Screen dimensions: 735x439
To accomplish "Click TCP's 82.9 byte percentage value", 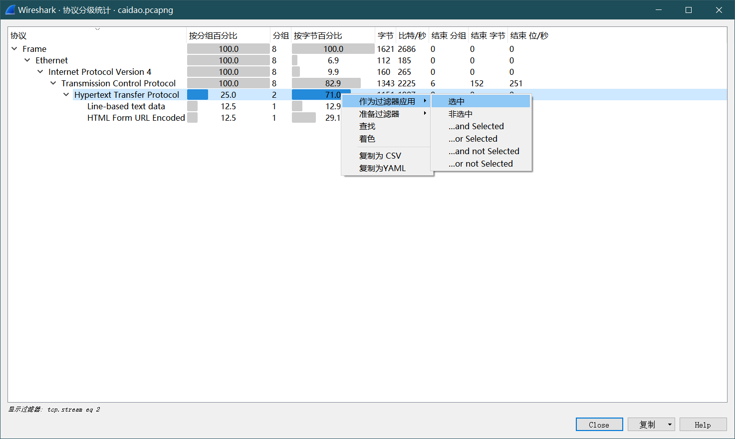I will [333, 83].
